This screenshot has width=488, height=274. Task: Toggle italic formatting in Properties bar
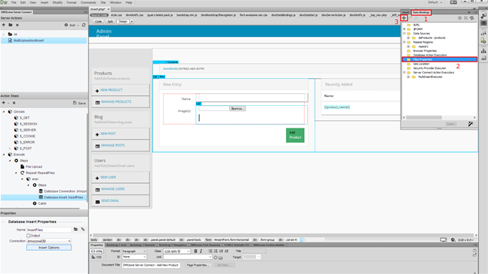coord(201,251)
